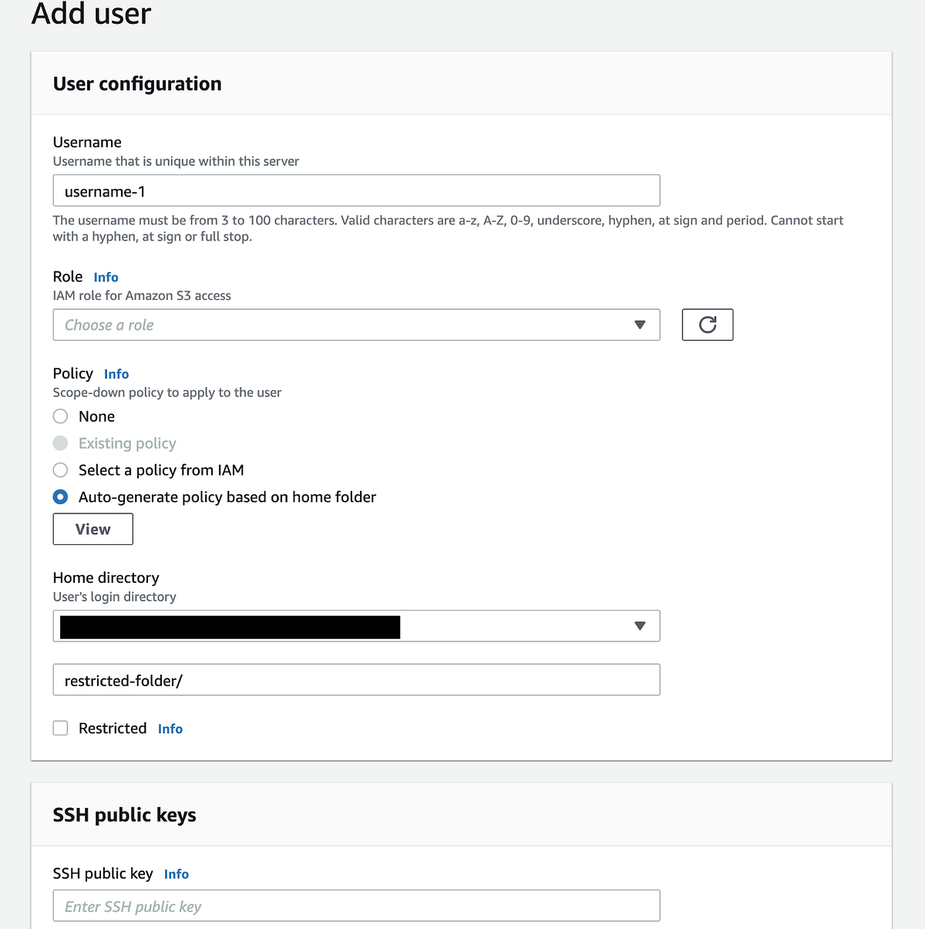Refresh the IAM role list
The width and height of the screenshot is (925, 929).
(707, 325)
